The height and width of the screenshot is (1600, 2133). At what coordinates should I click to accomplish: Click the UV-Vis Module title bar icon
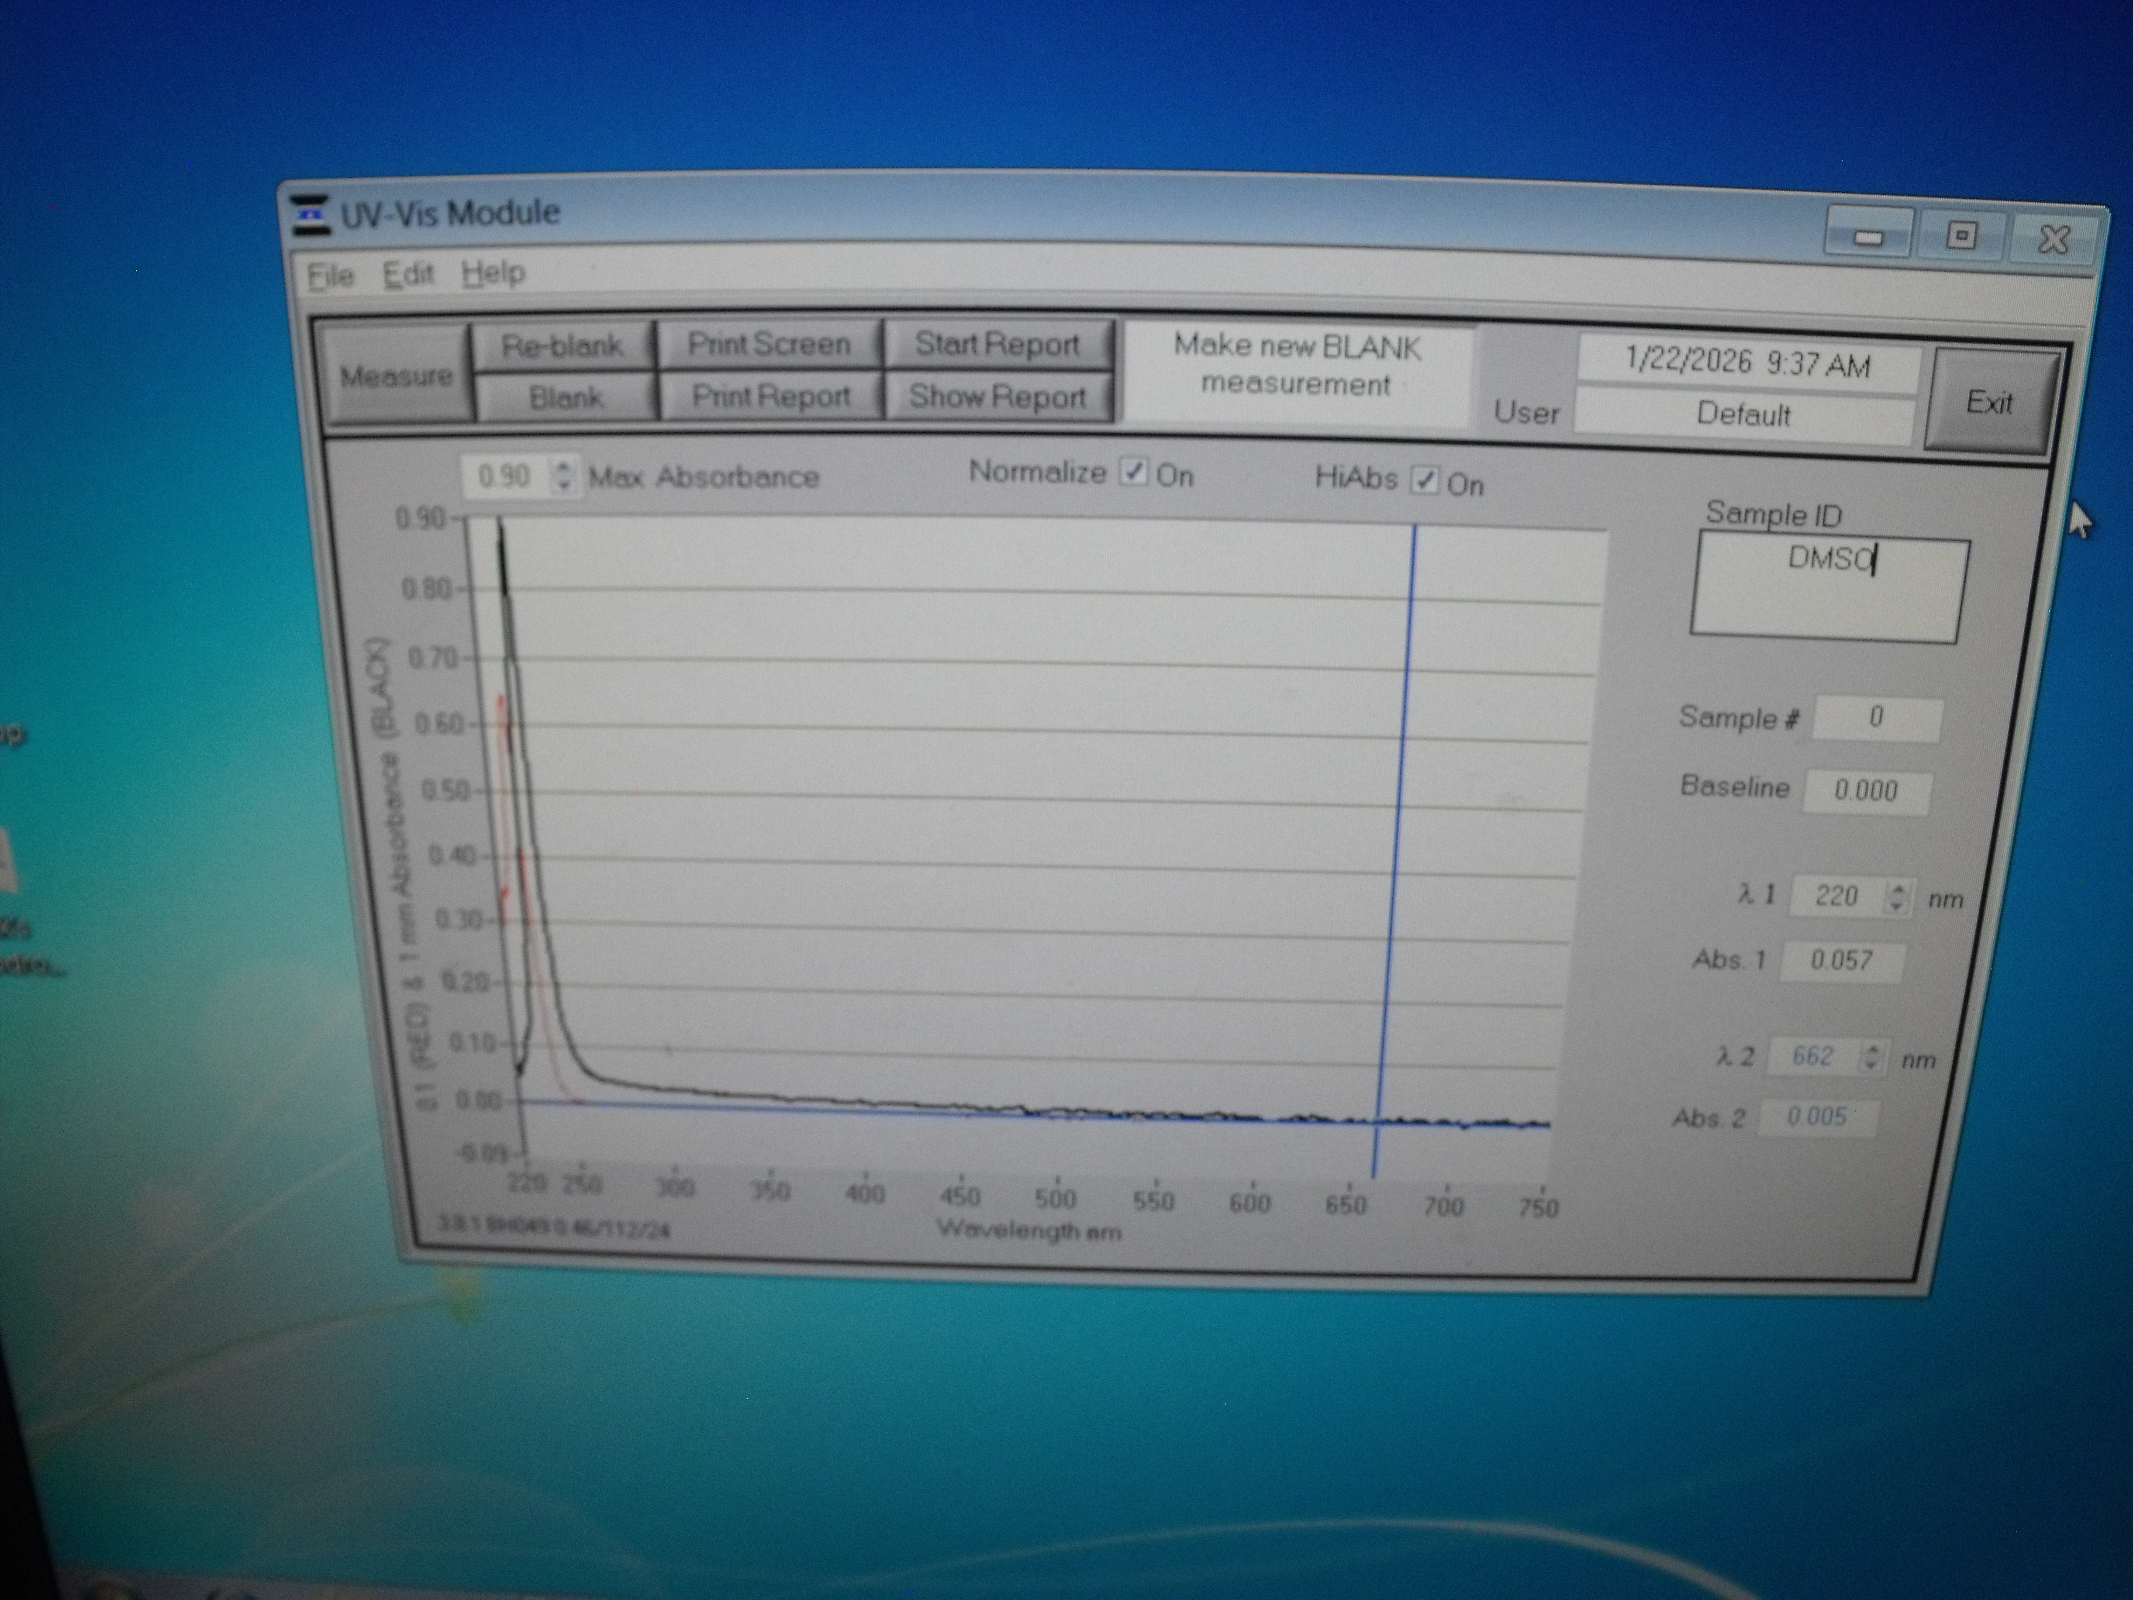310,214
